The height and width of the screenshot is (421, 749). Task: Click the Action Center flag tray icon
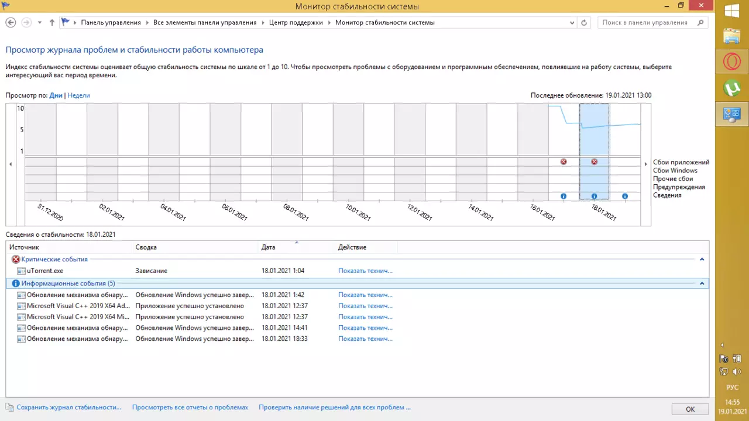[724, 359]
